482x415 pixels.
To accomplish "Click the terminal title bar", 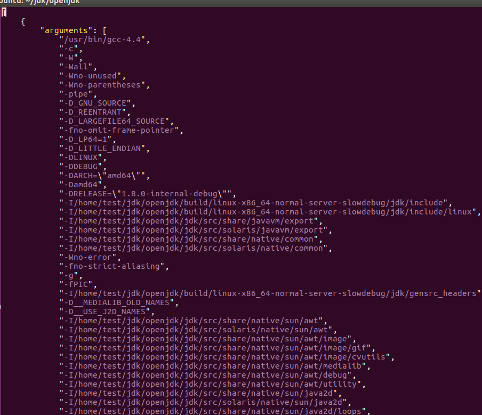I will 241,3.
